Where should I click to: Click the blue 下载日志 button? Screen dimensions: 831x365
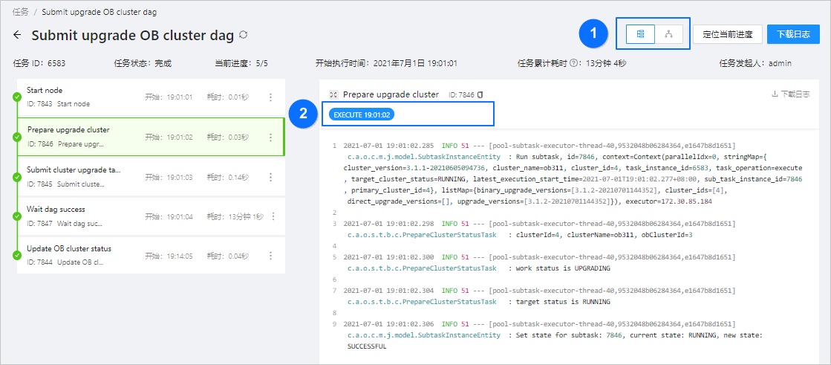(x=793, y=34)
